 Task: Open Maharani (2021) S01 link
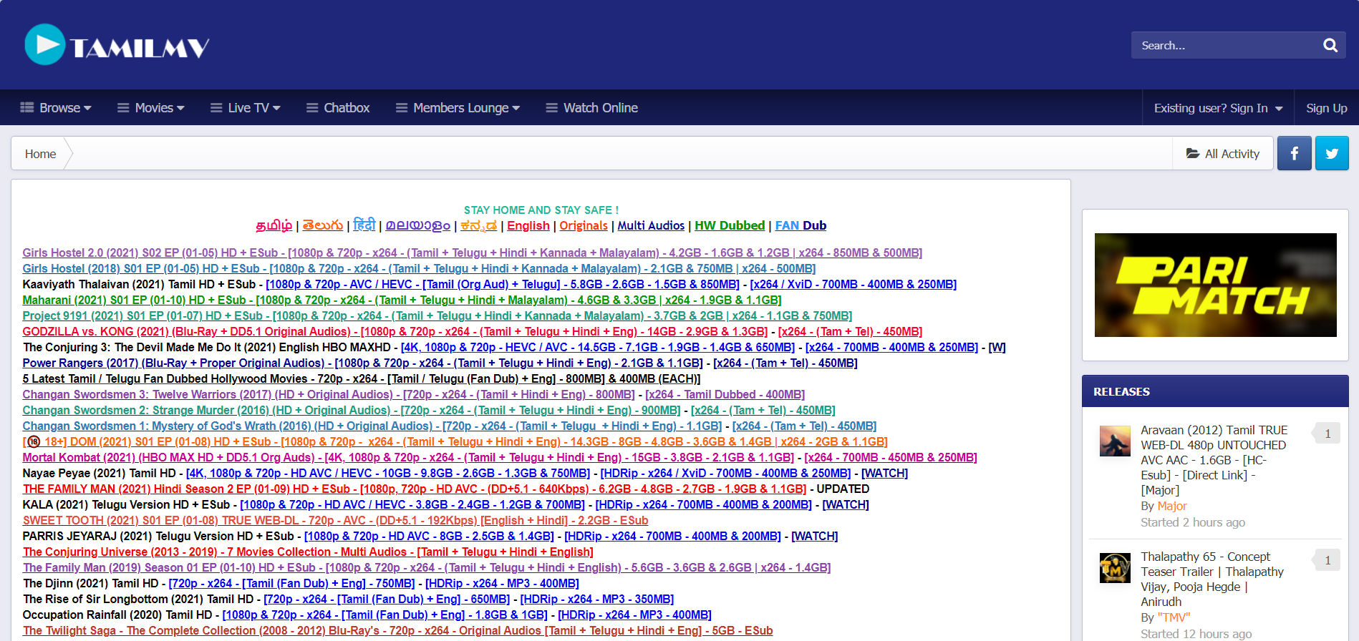[402, 300]
